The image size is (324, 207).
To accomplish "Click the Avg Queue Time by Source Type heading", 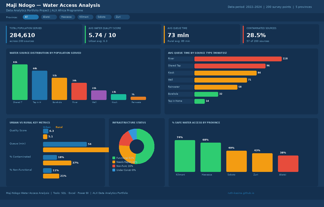I will coord(197,53).
